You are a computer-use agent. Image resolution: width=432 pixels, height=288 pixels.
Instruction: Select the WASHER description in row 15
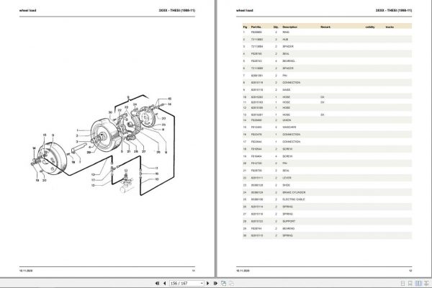(289, 127)
